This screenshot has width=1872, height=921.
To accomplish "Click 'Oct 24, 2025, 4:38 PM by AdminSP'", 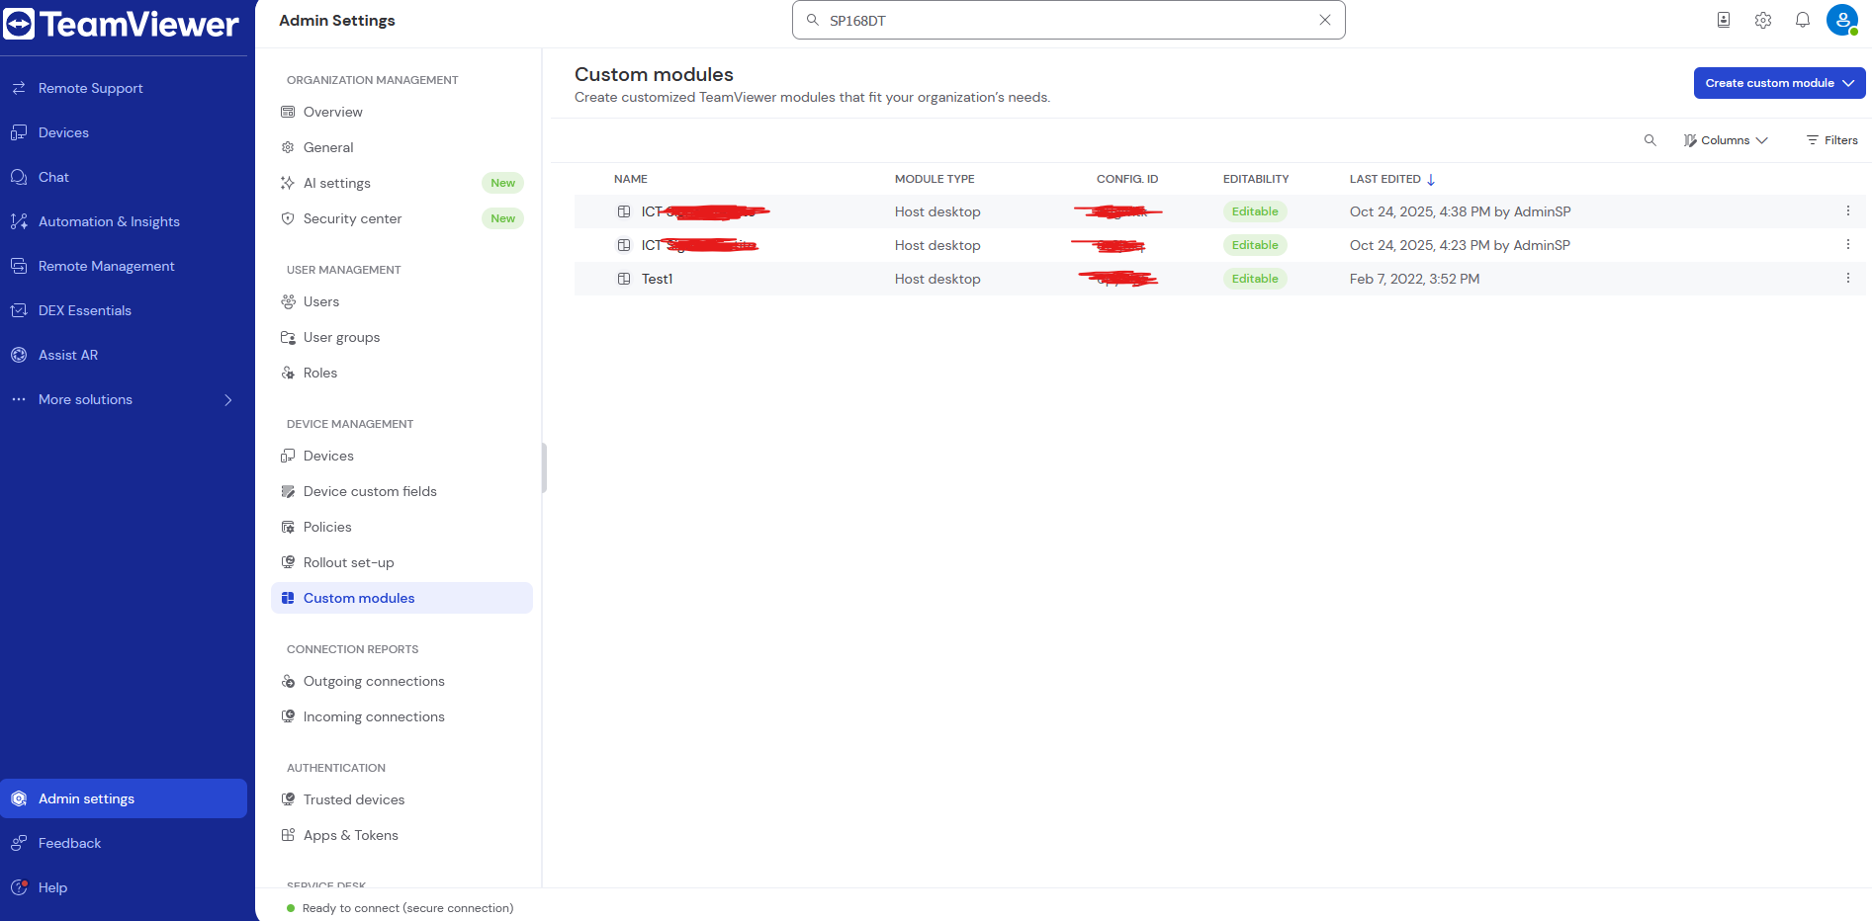I will pos(1460,211).
